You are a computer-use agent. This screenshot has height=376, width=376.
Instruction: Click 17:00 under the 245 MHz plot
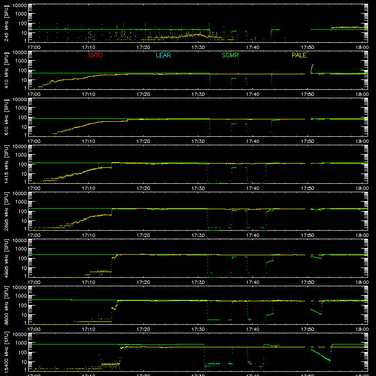34,47
